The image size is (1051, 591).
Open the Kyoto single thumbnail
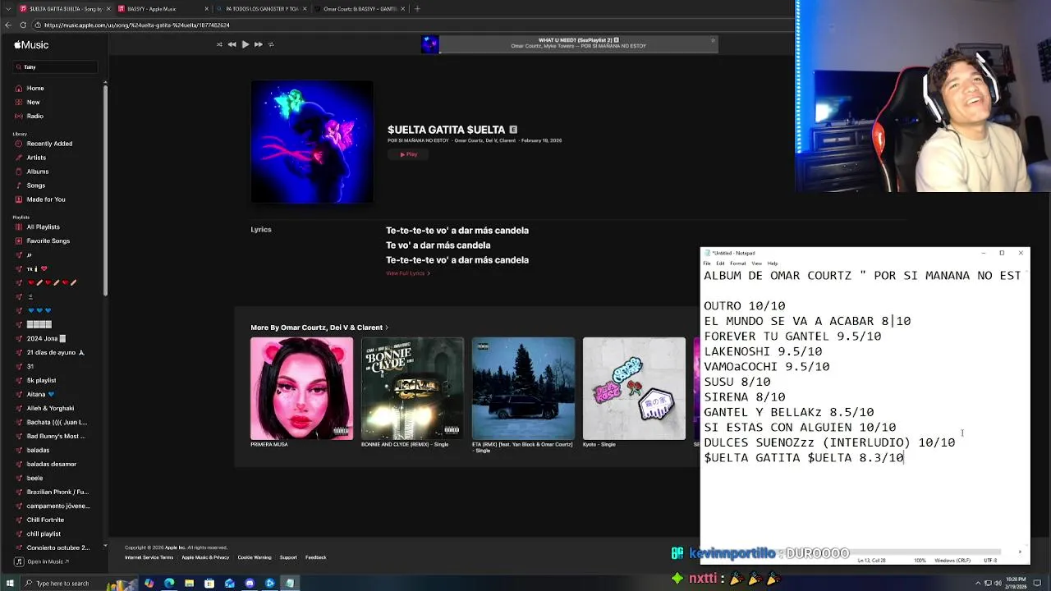point(634,388)
